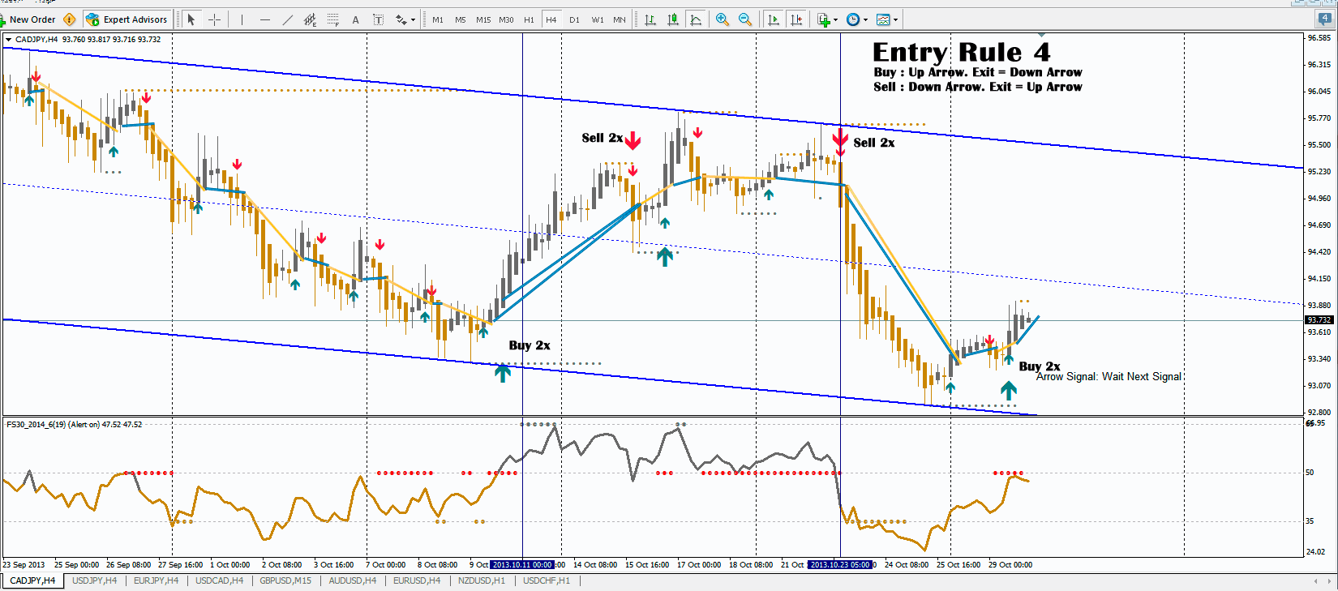Select the crosshair cursor tool

(214, 19)
